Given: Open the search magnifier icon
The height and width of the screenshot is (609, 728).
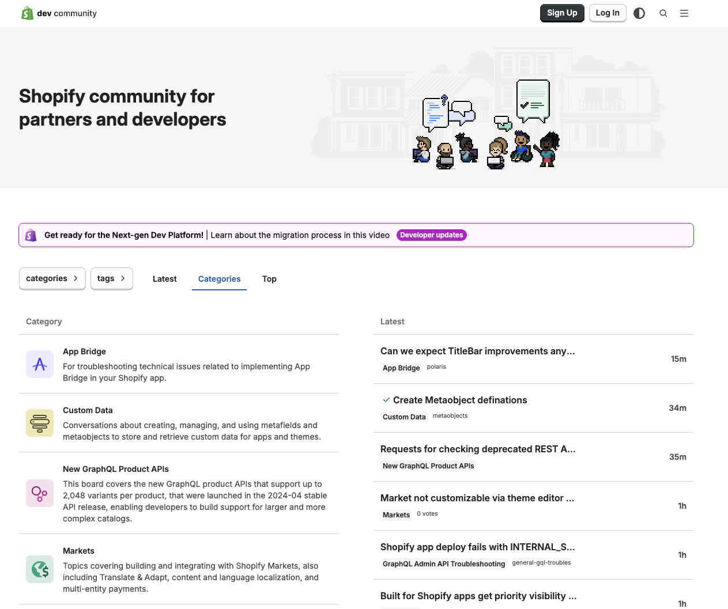Looking at the screenshot, I should [663, 13].
